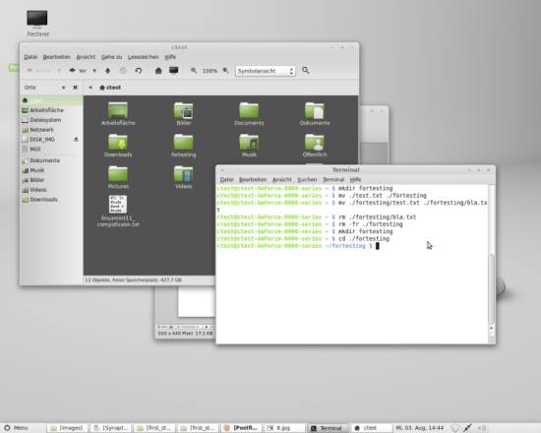Click the Computer toolbar icon
Image resolution: width=541 pixels, height=433 pixels.
coord(173,71)
